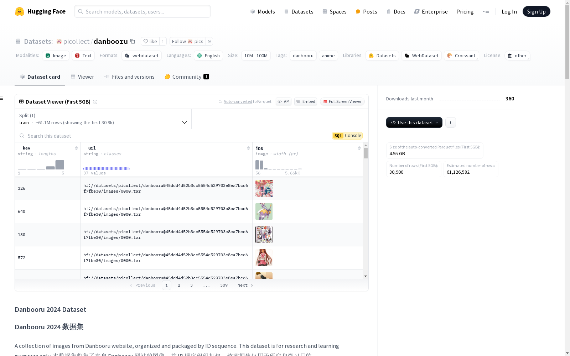Sort the __key__ column
This screenshot has width=570, height=356.
(x=76, y=148)
